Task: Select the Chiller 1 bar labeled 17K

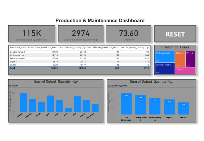Action: pyautogui.click(x=184, y=109)
